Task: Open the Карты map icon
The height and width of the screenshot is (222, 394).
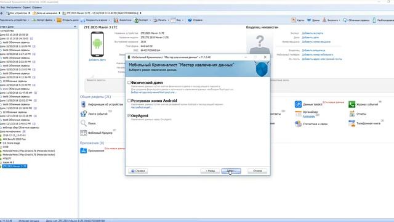Action: tap(294, 20)
